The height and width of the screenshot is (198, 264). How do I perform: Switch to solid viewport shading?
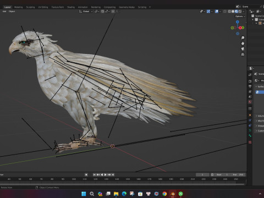click(x=233, y=12)
